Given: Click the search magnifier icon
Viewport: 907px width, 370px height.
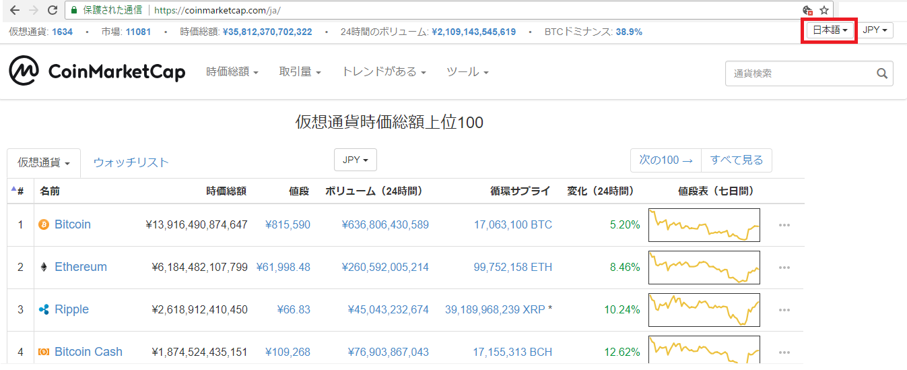Looking at the screenshot, I should point(882,73).
